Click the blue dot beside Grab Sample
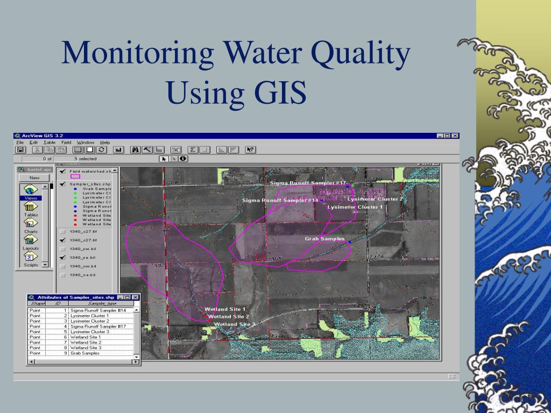Viewport: 551px width, 413px height. point(75,189)
